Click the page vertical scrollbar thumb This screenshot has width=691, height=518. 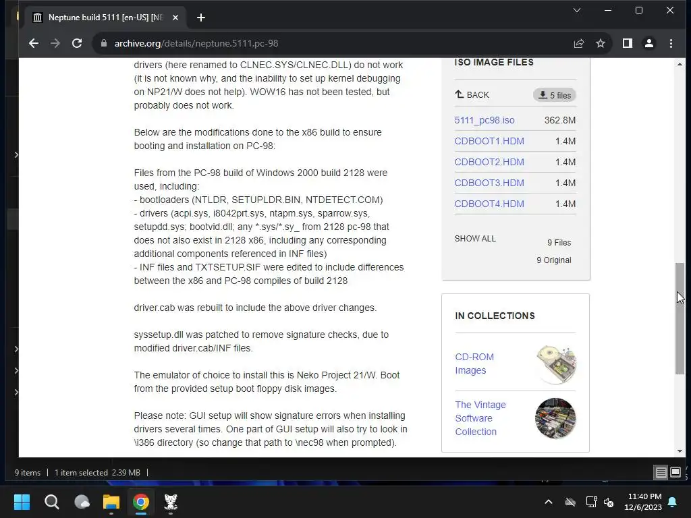[x=680, y=318]
